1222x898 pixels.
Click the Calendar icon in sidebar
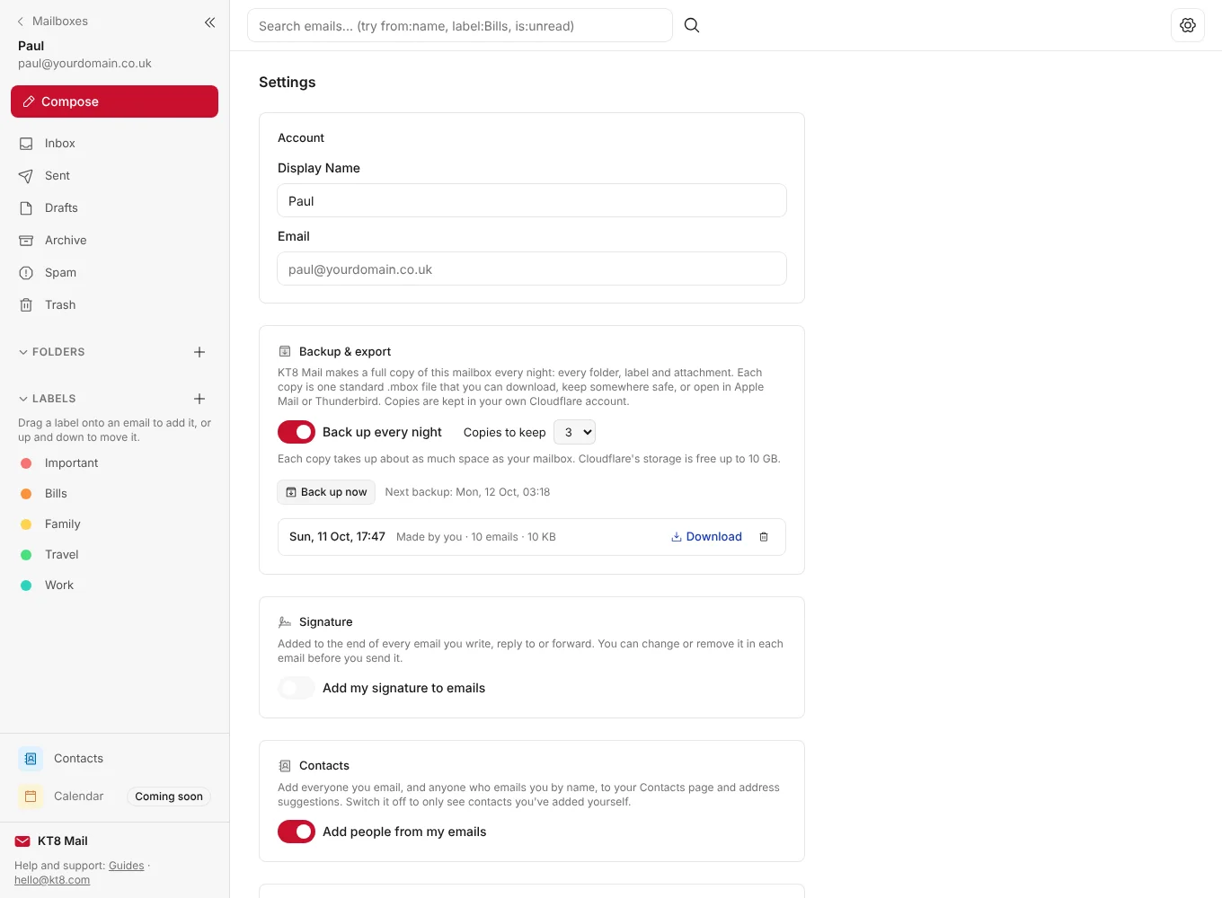(31, 797)
